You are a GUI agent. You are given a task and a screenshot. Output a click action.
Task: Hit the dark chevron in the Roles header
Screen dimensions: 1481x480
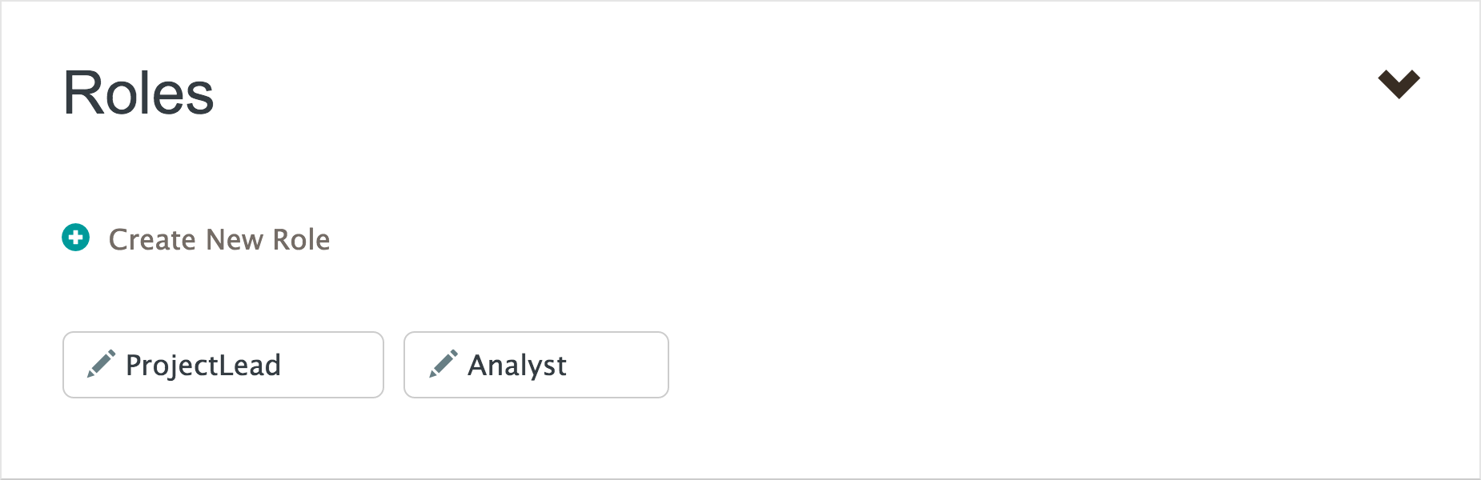coord(1399,84)
